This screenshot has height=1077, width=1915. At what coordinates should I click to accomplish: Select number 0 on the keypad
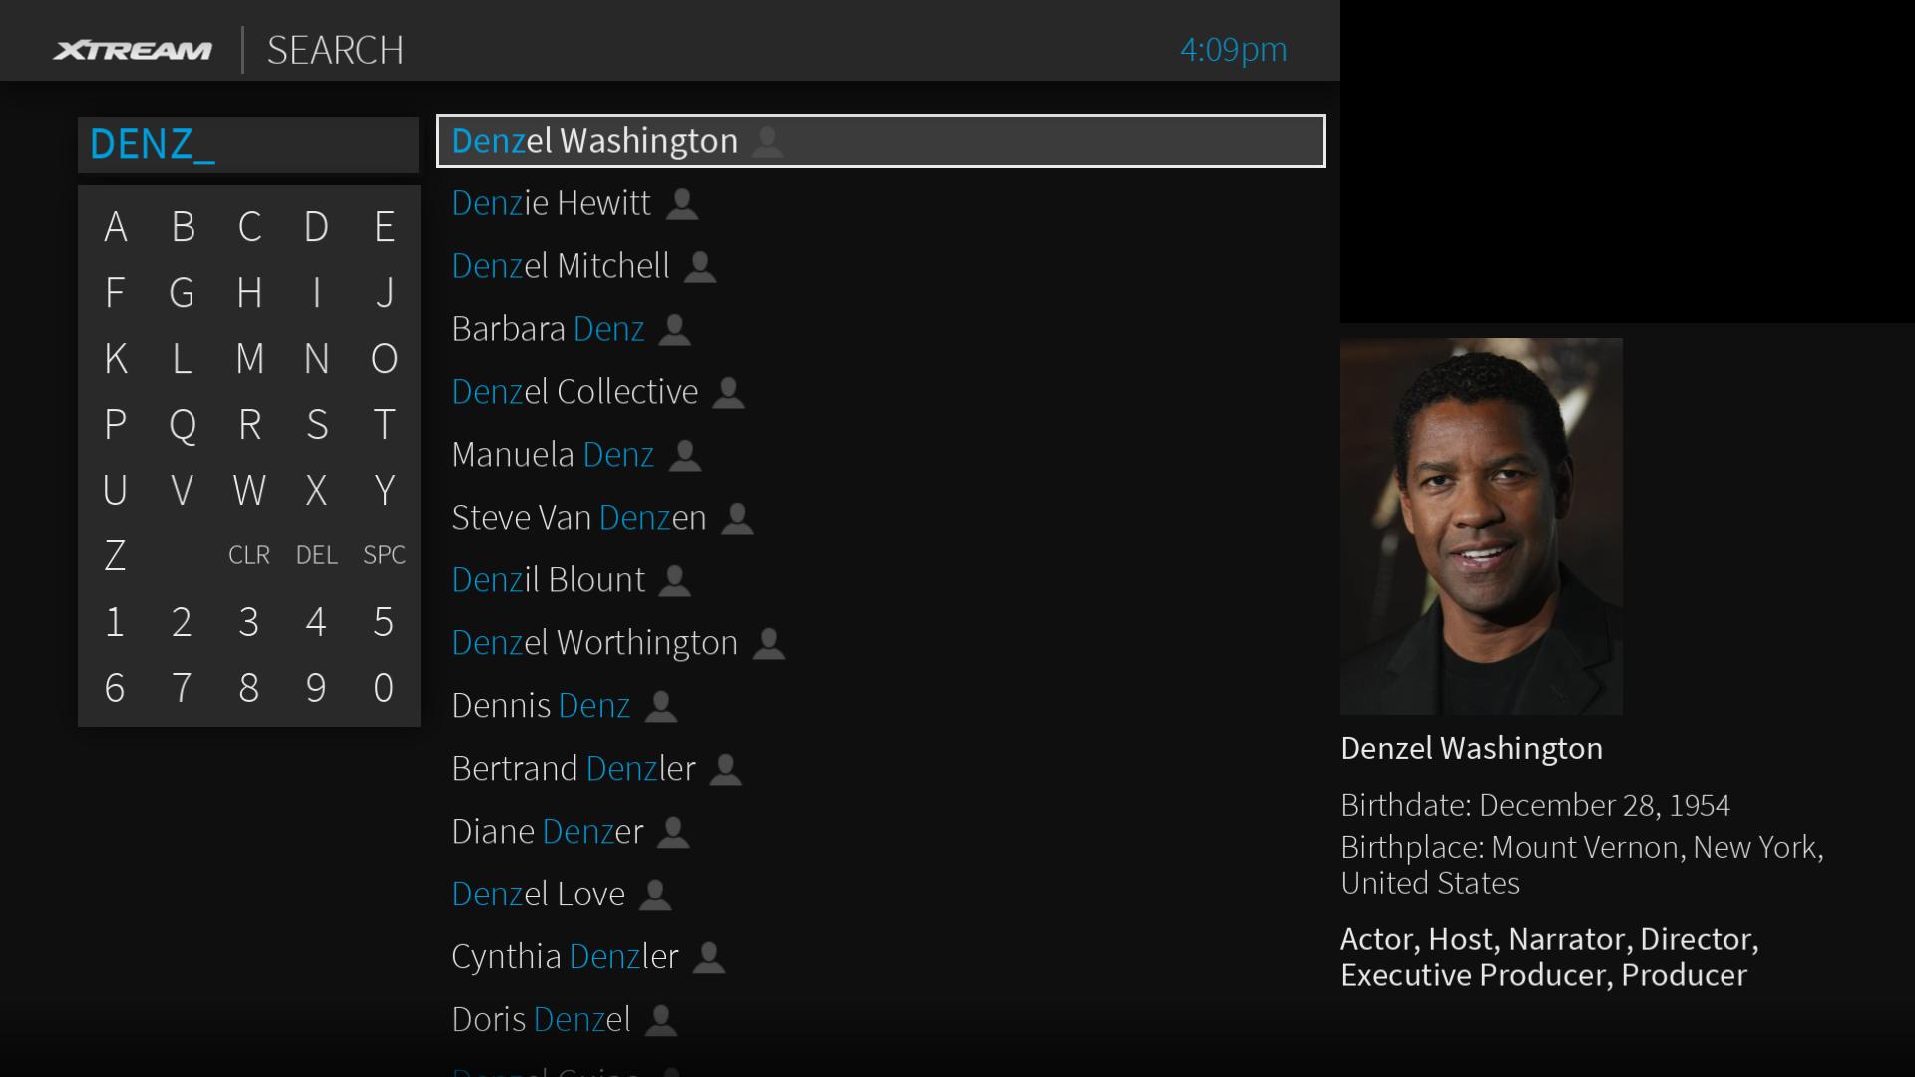(x=384, y=688)
